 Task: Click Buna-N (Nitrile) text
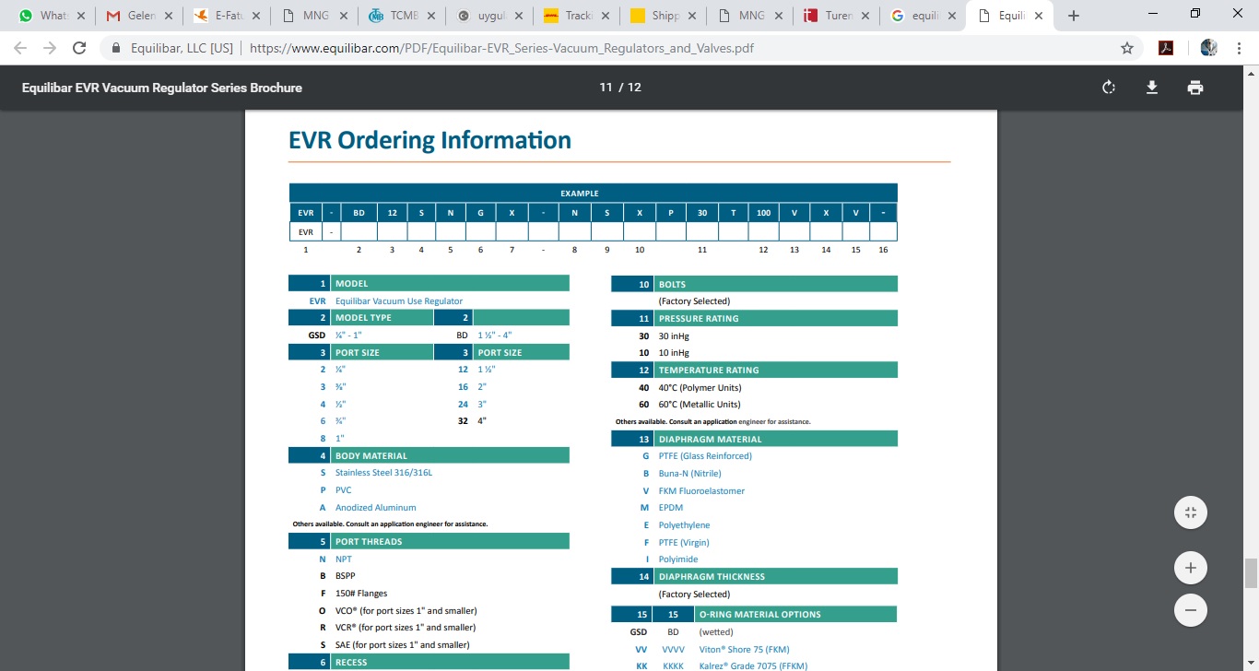tap(690, 474)
